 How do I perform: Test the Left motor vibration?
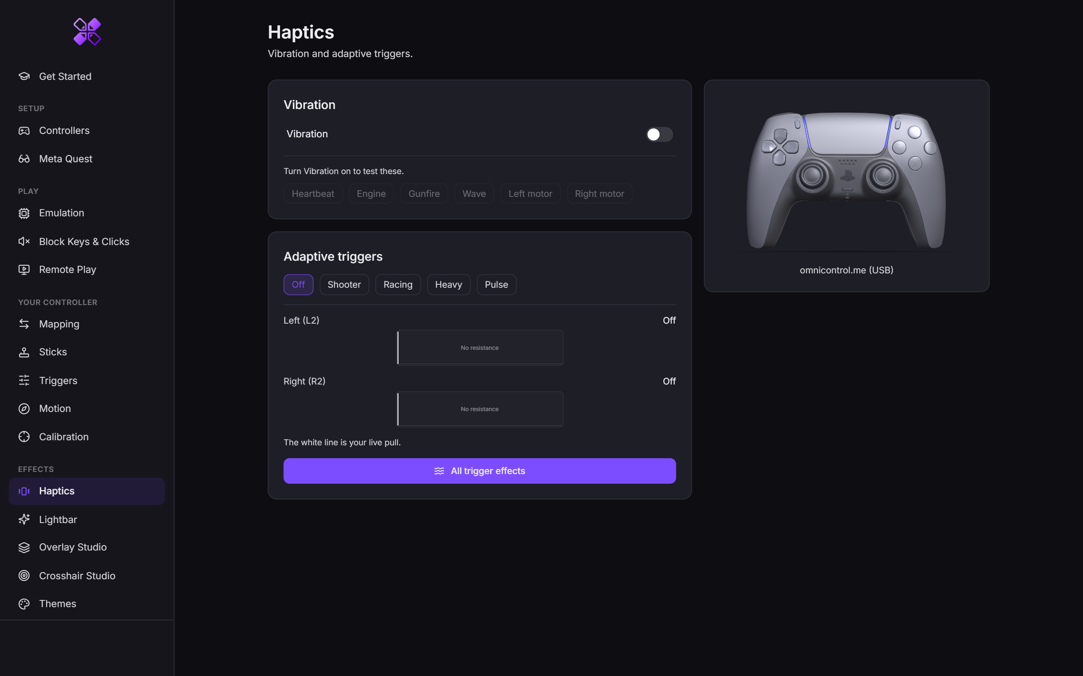click(531, 194)
